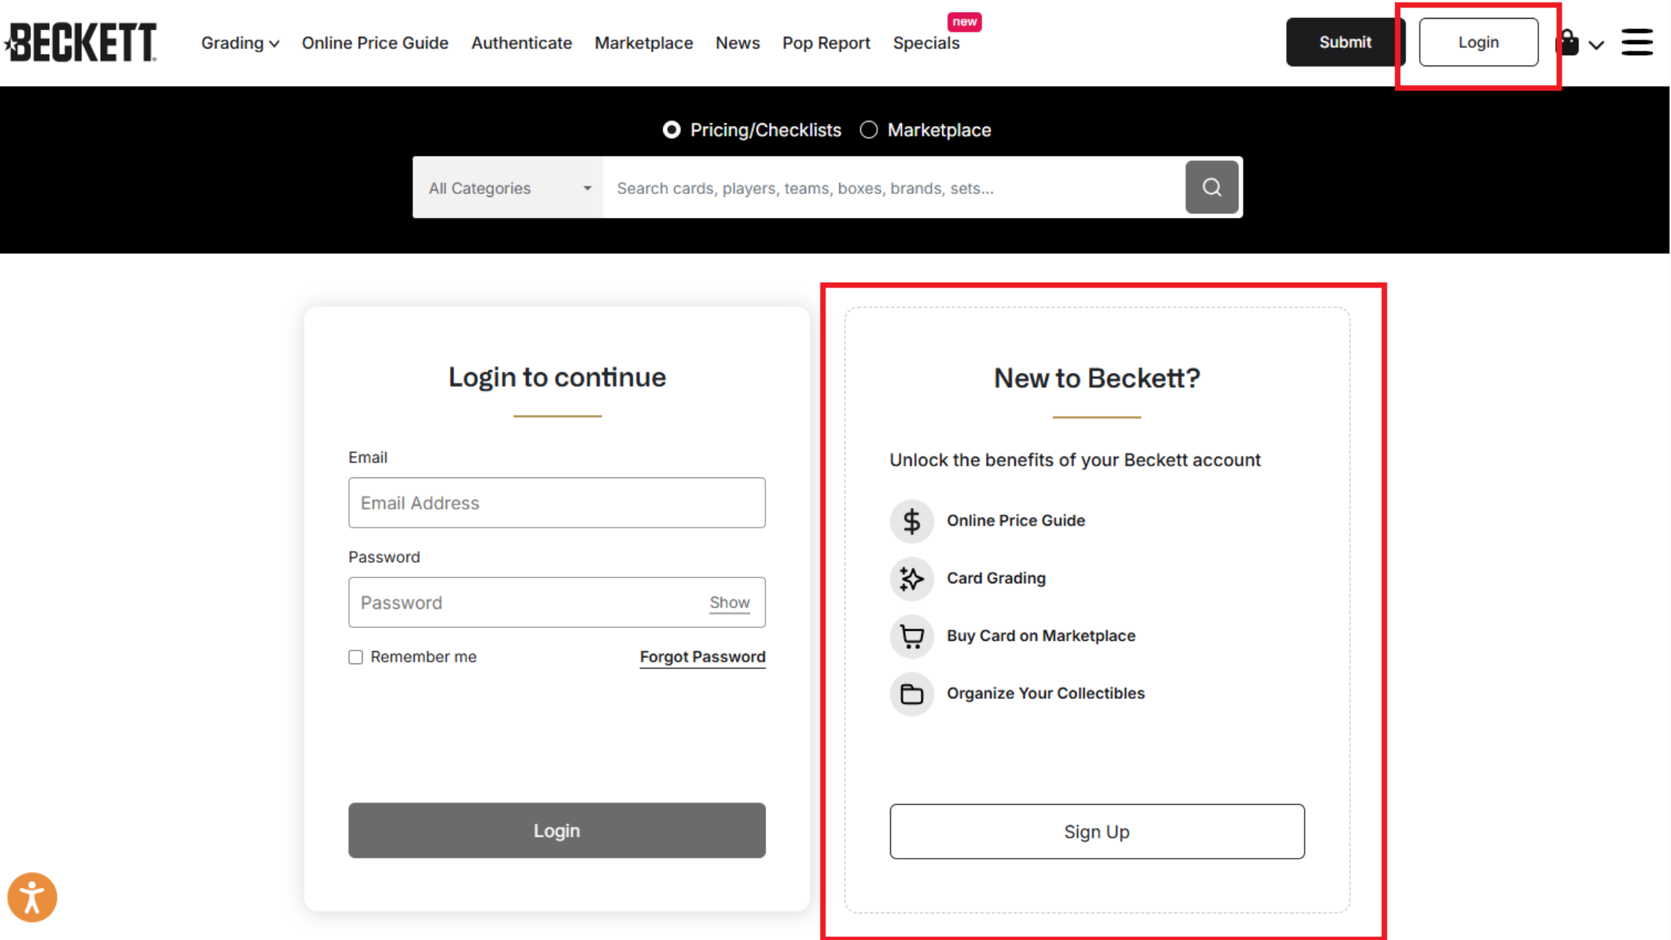Expand the Grading menu dropdown

(240, 43)
